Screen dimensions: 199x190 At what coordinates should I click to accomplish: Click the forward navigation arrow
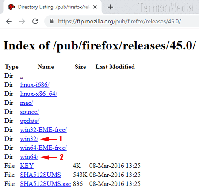point(22,22)
